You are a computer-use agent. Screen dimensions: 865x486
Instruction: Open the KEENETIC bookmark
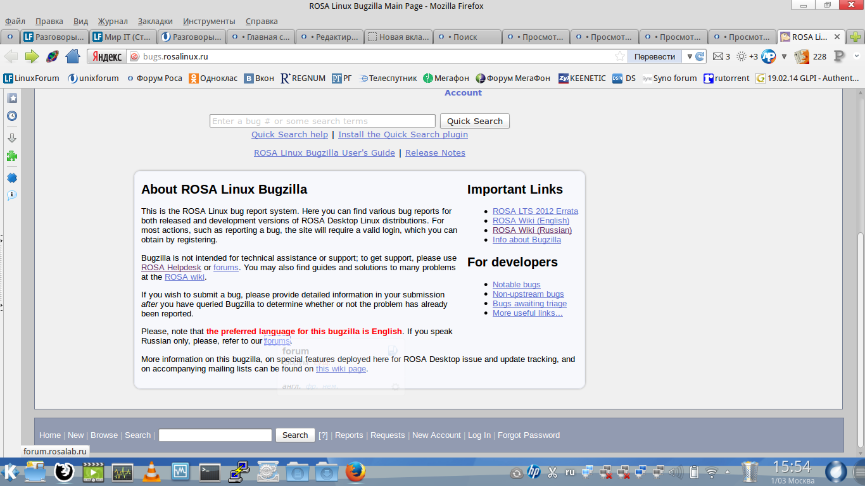click(582, 78)
